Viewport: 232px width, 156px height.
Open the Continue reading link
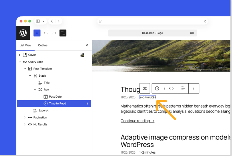click(137, 121)
